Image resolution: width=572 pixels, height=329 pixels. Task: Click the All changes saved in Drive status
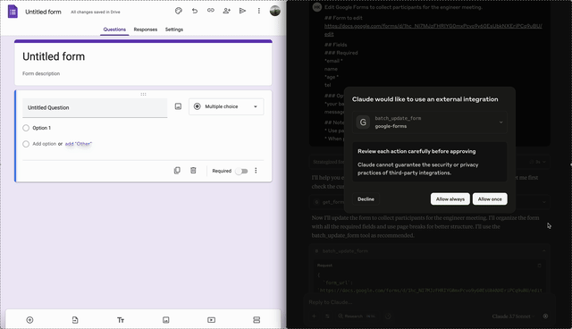pyautogui.click(x=96, y=12)
